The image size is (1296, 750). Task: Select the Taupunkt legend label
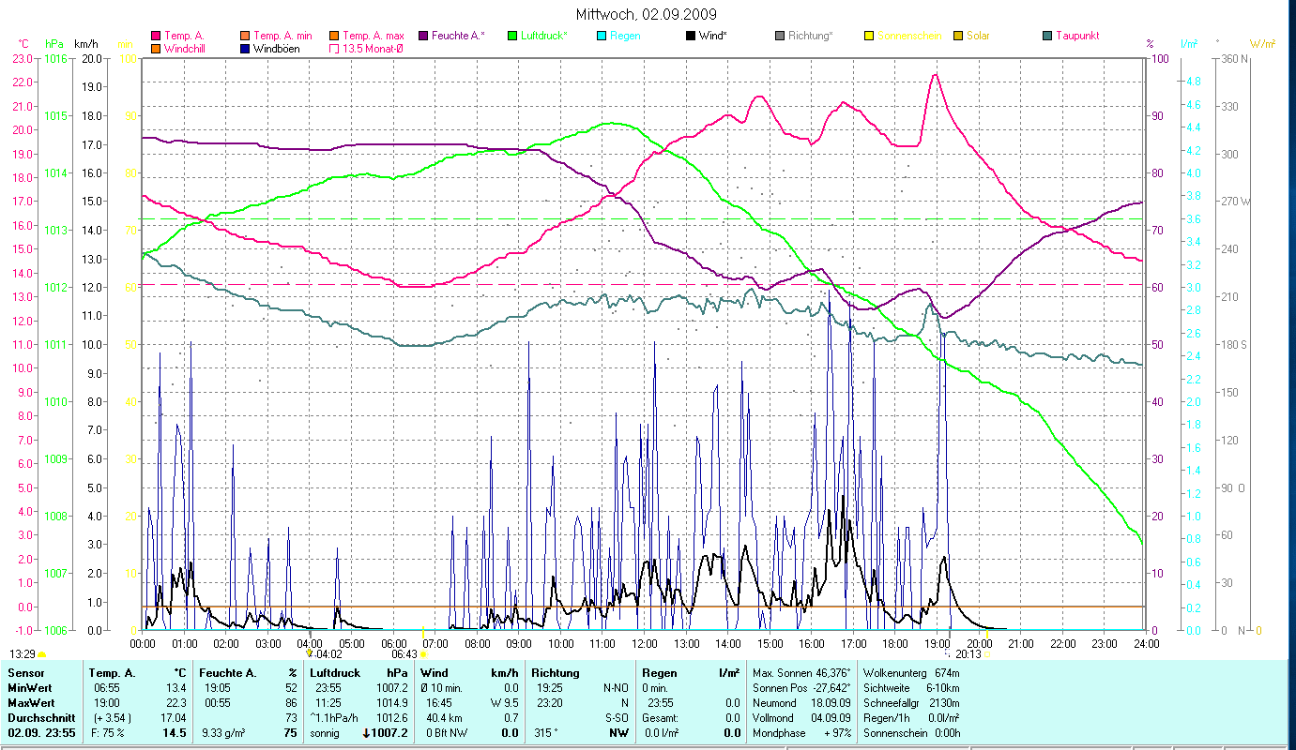coord(1077,36)
